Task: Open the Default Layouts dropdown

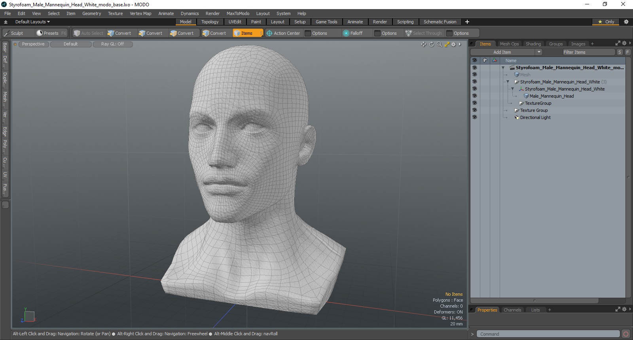Action: pyautogui.click(x=32, y=22)
